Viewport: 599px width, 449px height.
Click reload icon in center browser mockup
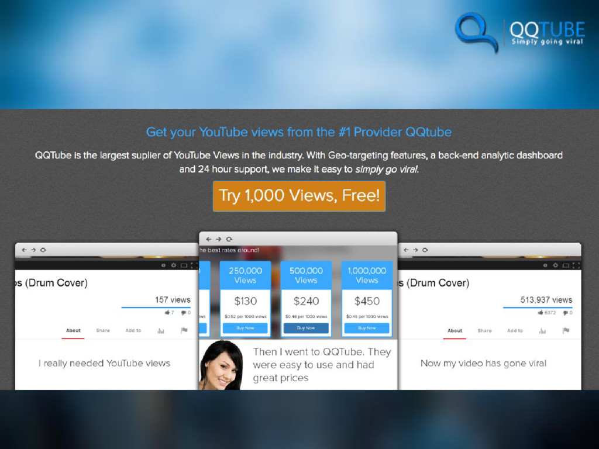click(229, 239)
